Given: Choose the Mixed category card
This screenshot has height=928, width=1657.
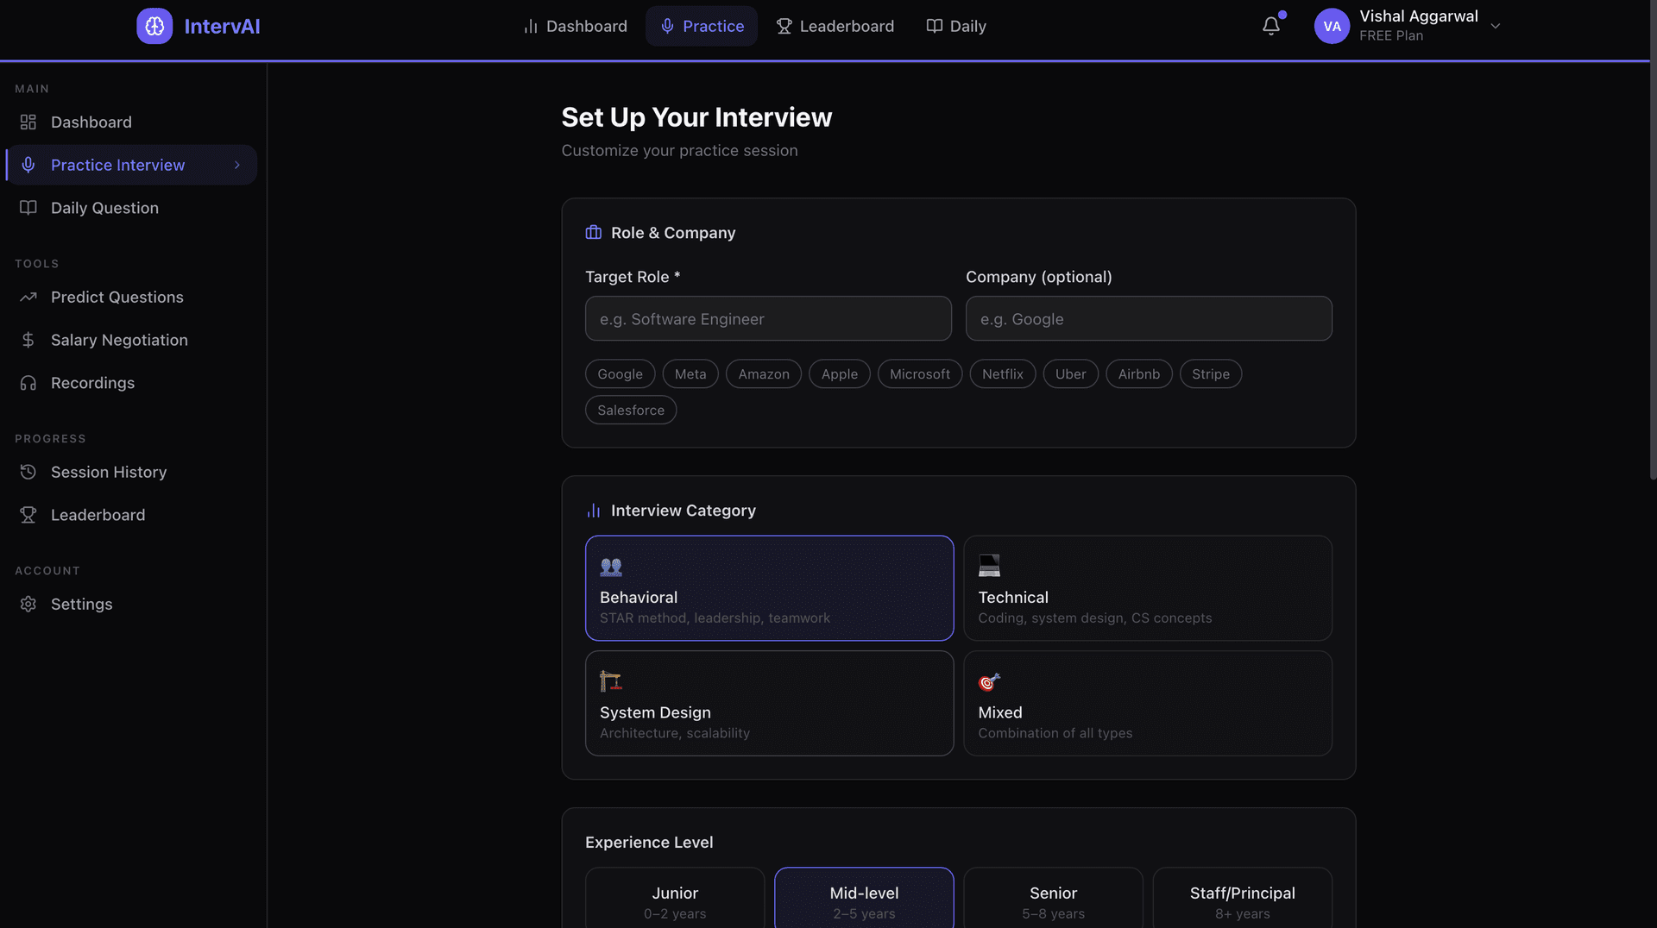Looking at the screenshot, I should point(1148,703).
